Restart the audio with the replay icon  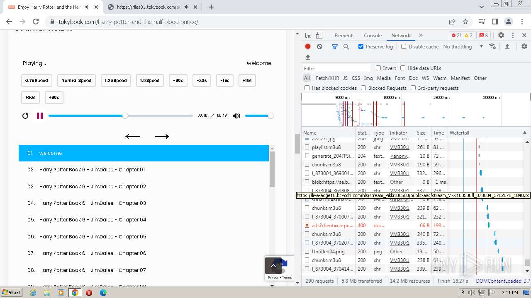(x=25, y=116)
